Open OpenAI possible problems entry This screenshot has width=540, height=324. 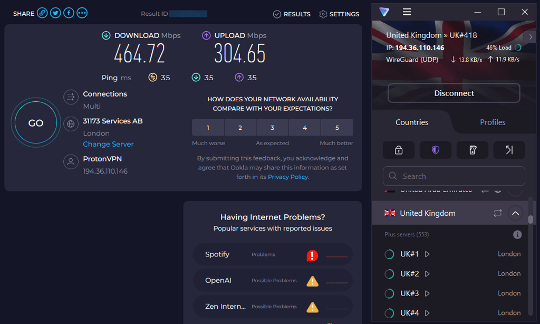tap(273, 281)
